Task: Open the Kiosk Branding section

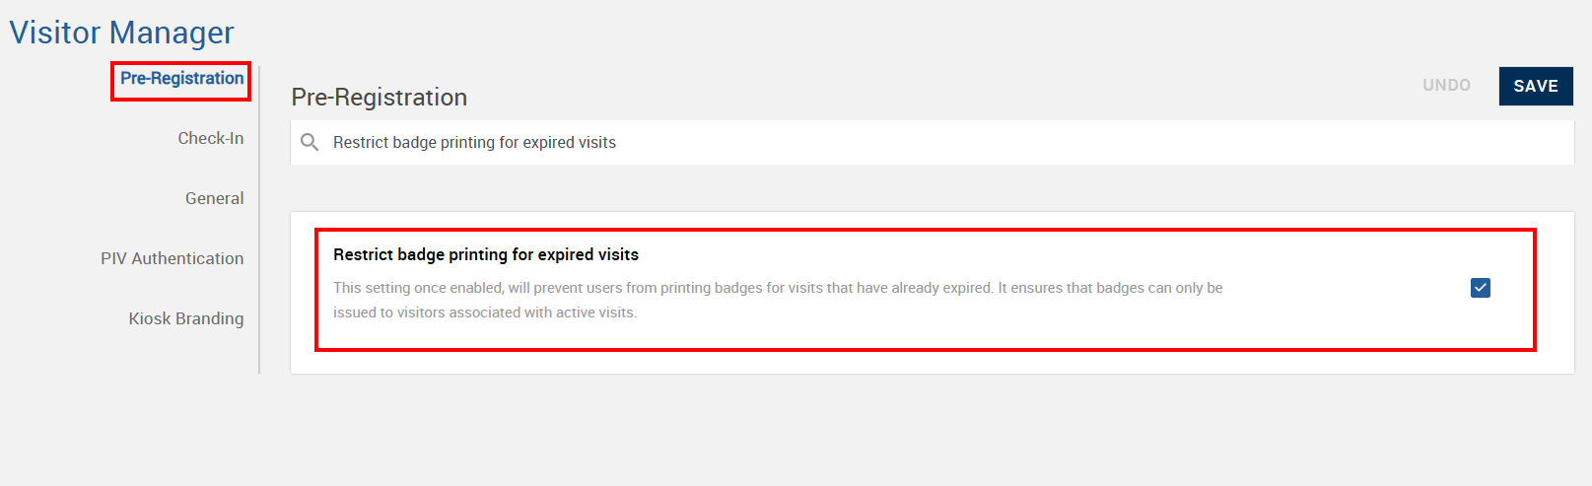Action: [x=185, y=318]
